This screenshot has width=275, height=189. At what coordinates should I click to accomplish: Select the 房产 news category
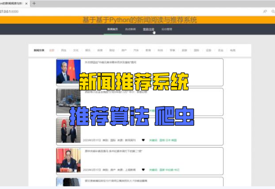[124, 50]
